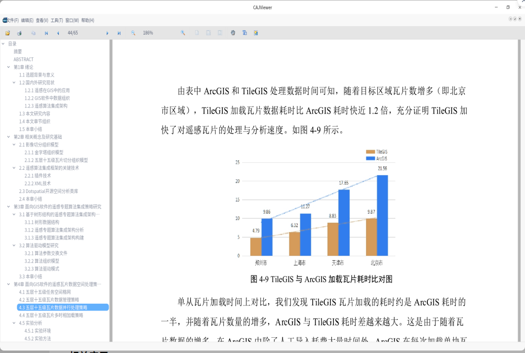This screenshot has width=525, height=353.
Task: Collapse the 3.2 算法驱动模型研究 section
Action: click(x=14, y=245)
